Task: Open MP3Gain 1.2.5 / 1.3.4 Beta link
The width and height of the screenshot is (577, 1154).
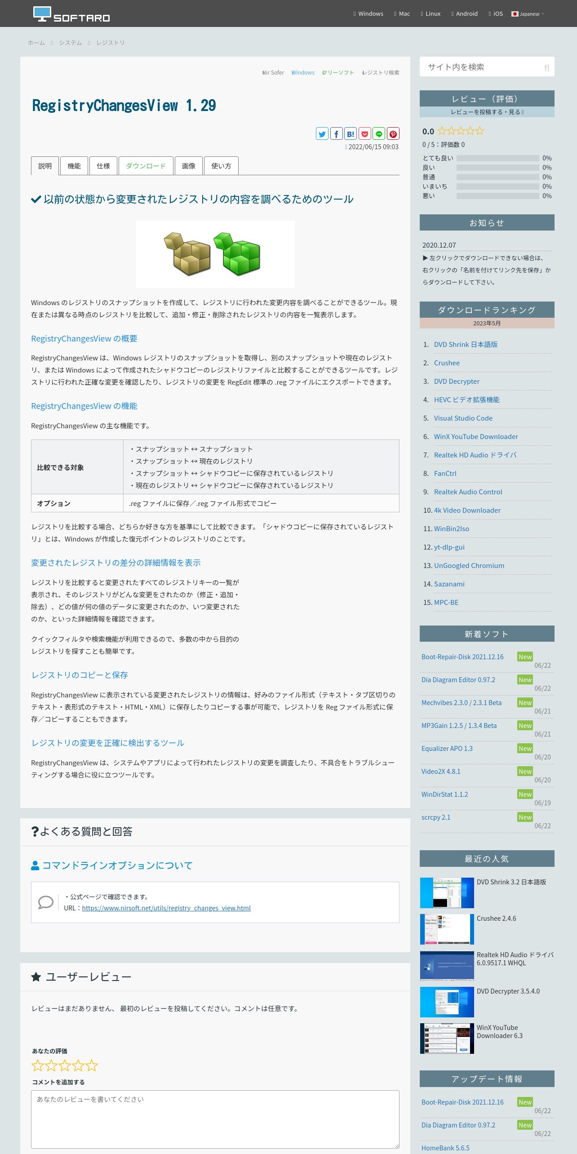Action: pyautogui.click(x=459, y=725)
